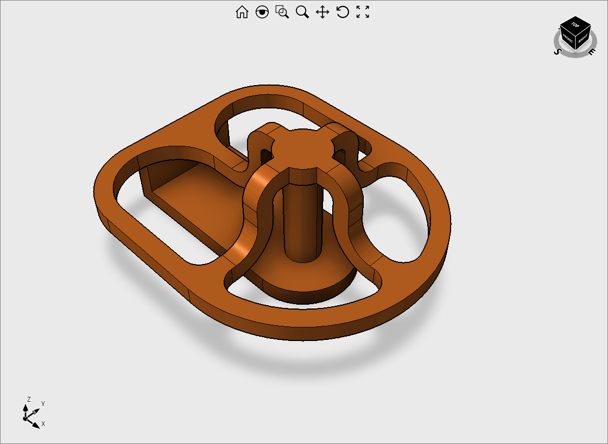608x444 pixels.
Task: Click the Y axis arrow on triad
Action: pos(36,410)
